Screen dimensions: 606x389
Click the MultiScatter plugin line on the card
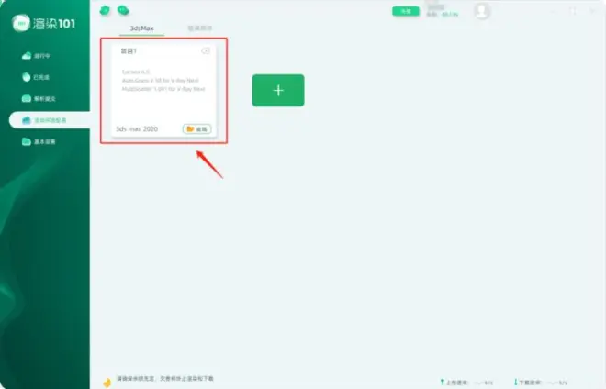pos(163,89)
